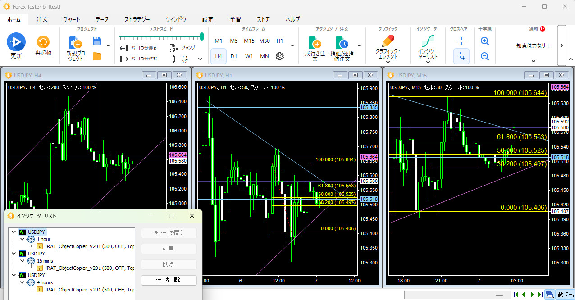Click the ティック tick step tool

(180, 59)
